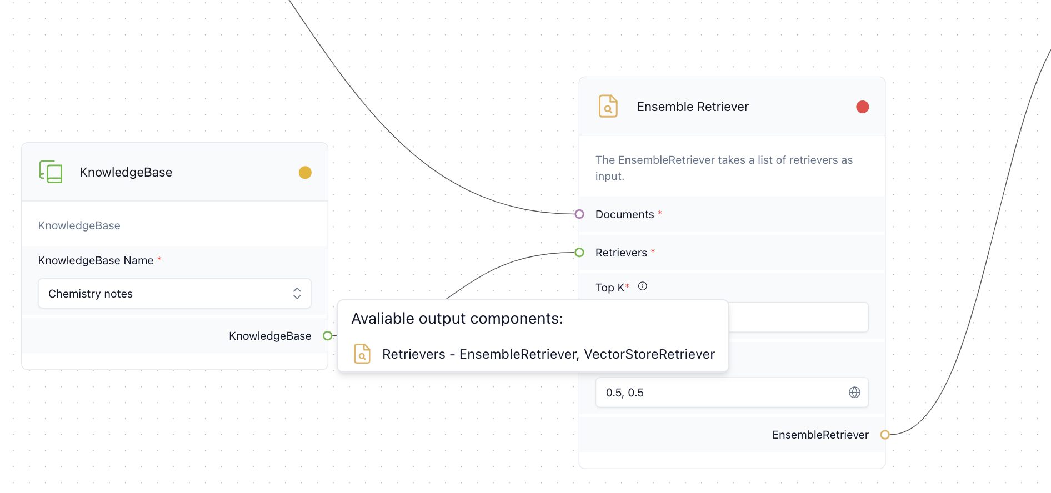Viewport: 1051px width, 493px height.
Task: Click the green KnowledgeBase output handle
Action: tap(328, 336)
